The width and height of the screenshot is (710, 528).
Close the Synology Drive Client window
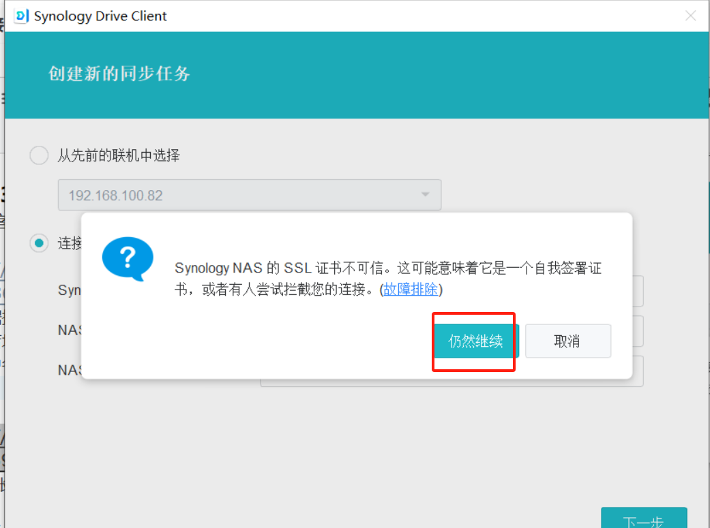[x=690, y=16]
